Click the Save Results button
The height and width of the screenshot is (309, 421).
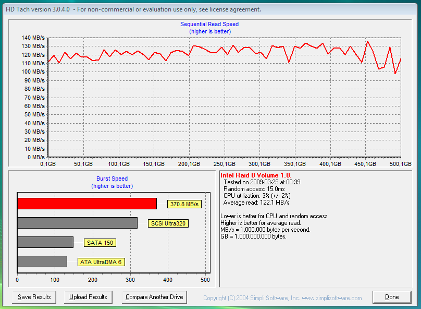[34, 297]
